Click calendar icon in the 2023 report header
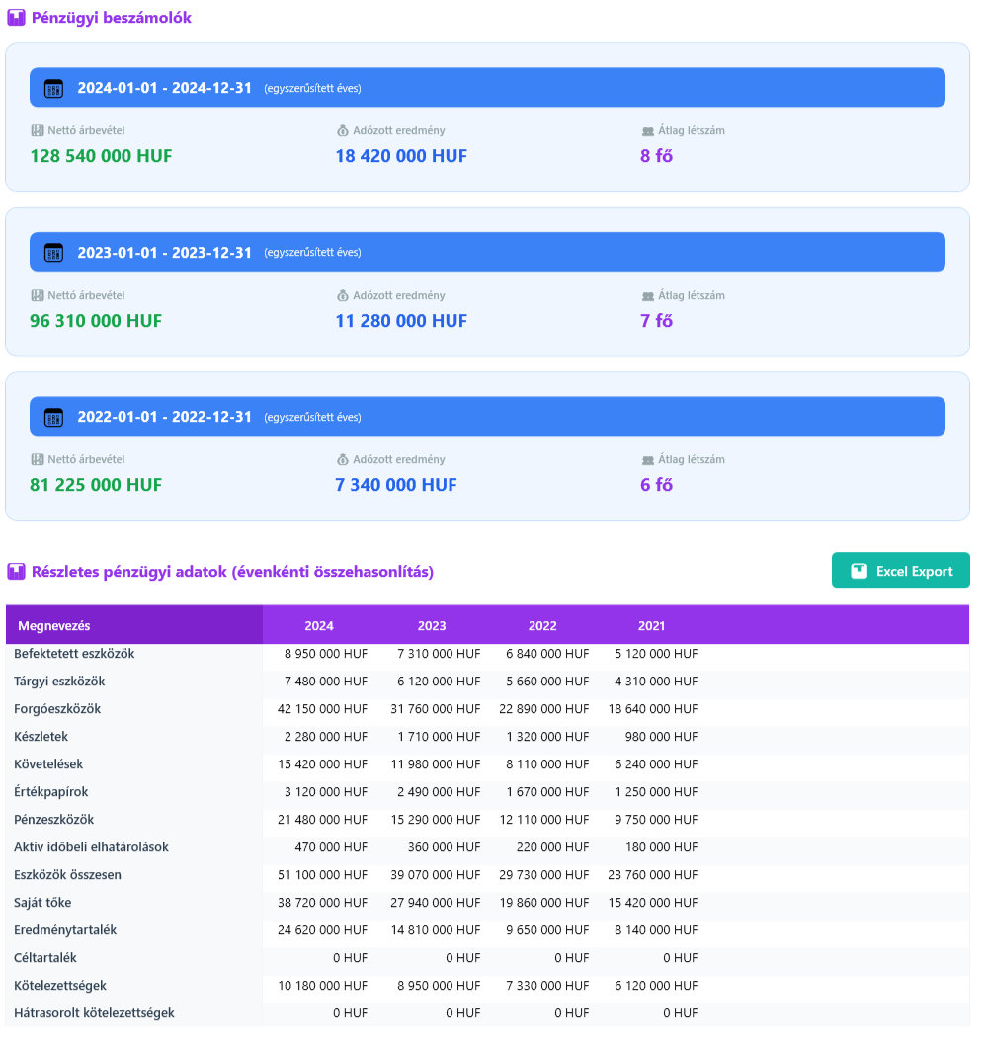The image size is (985, 1043). tap(53, 253)
